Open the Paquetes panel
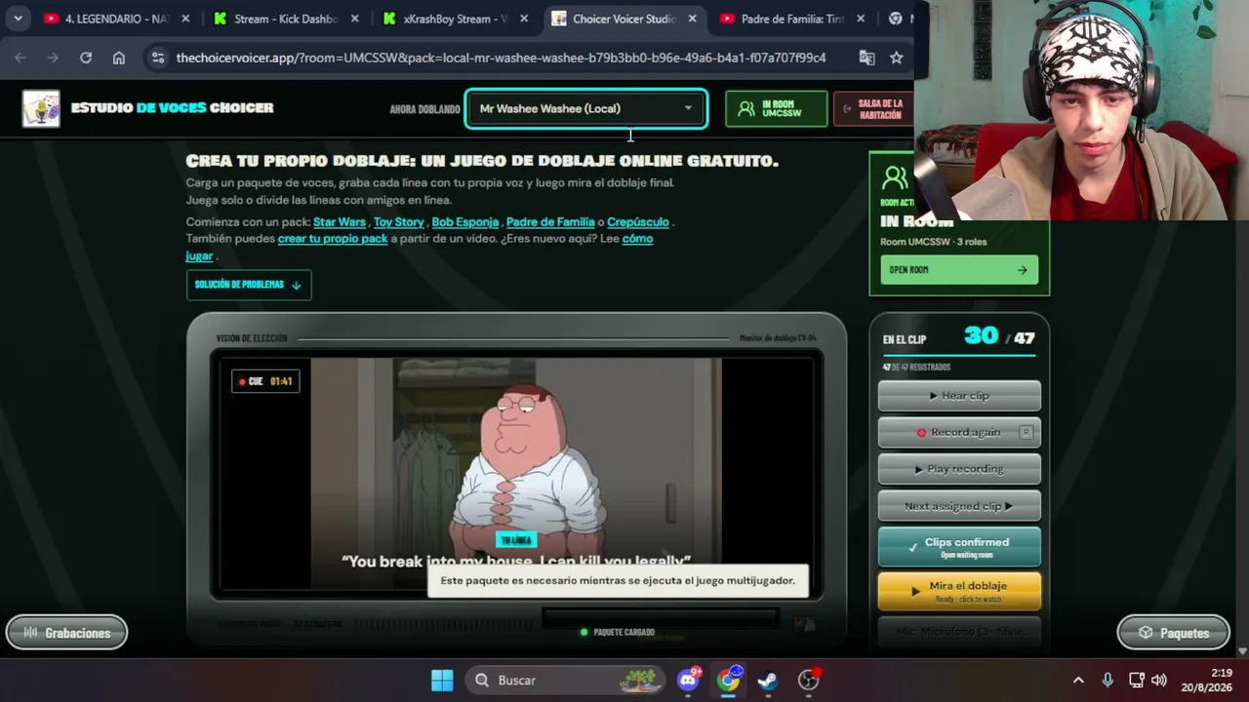The width and height of the screenshot is (1249, 702). click(1173, 633)
